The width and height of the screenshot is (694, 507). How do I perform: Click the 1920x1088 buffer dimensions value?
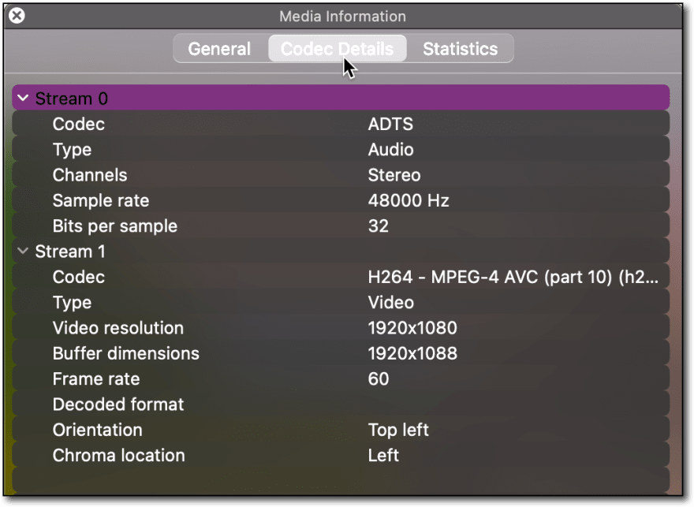(x=412, y=353)
